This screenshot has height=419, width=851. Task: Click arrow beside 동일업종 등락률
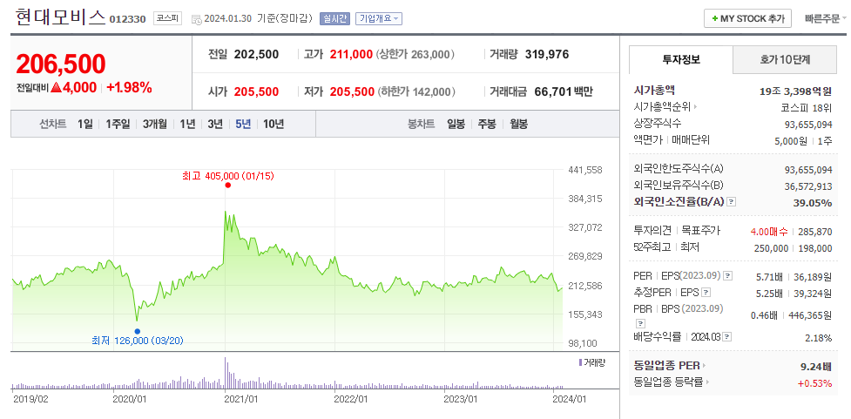[707, 382]
